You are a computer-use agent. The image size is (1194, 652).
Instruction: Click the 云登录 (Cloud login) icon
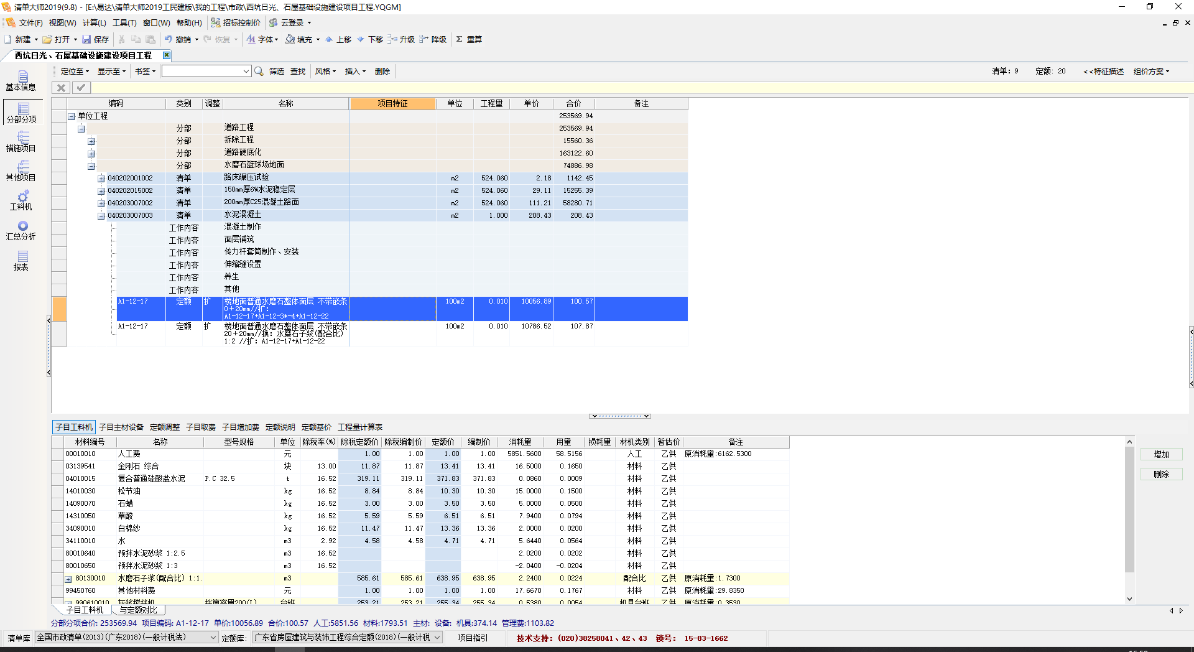[x=273, y=22]
